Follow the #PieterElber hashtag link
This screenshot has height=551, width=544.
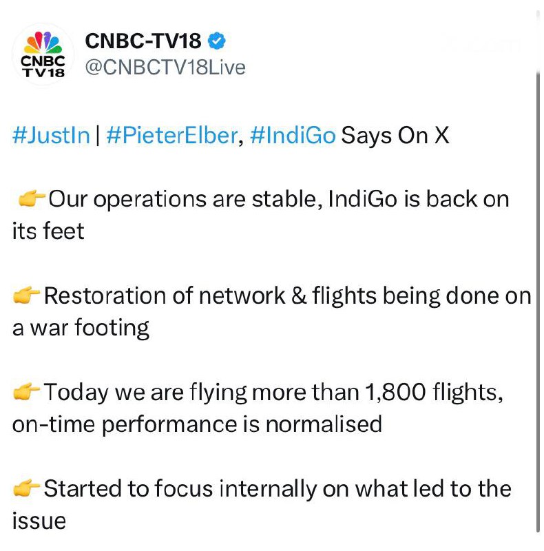click(172, 135)
